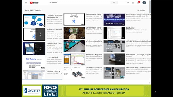Open the YouTube apps grid icon
The height and width of the screenshot is (97, 173).
click(x=133, y=2)
